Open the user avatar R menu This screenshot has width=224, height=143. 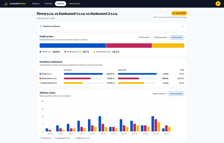[218, 4]
